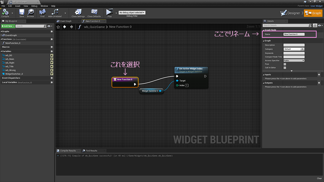Viewport: 324px width, 182px height.
Task: Collapse the Variables section
Action: [1, 51]
